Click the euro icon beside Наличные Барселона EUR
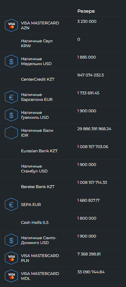This screenshot has height=287, width=126. 11,97
